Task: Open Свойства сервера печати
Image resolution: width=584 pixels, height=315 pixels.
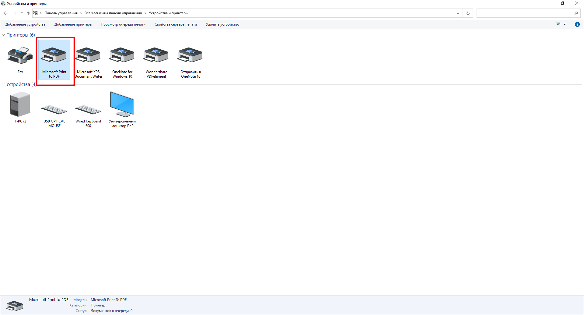Action: [x=176, y=24]
